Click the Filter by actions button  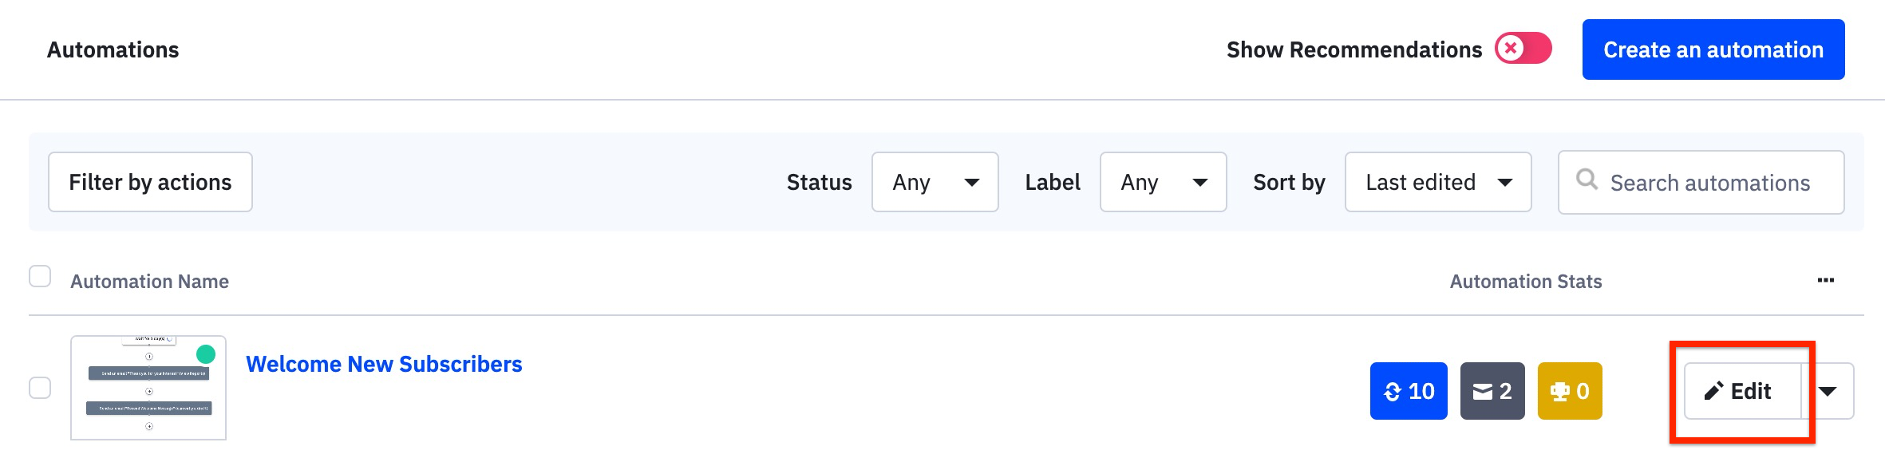(x=150, y=182)
